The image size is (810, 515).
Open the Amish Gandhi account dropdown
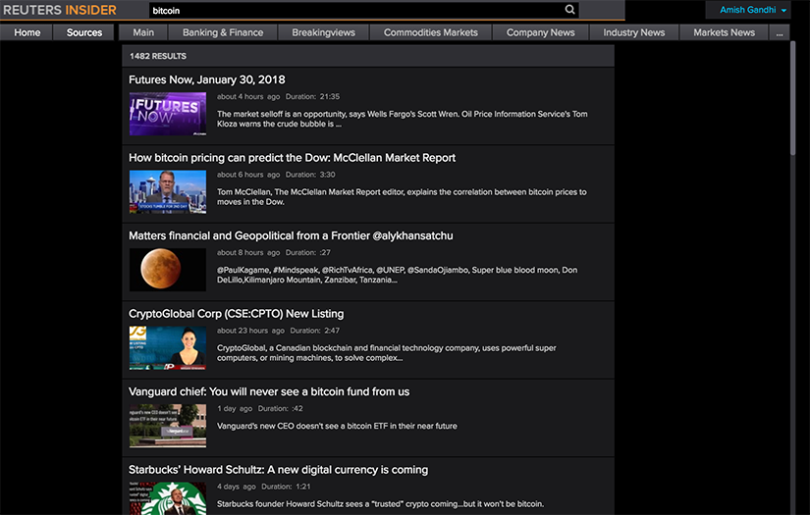tap(753, 10)
